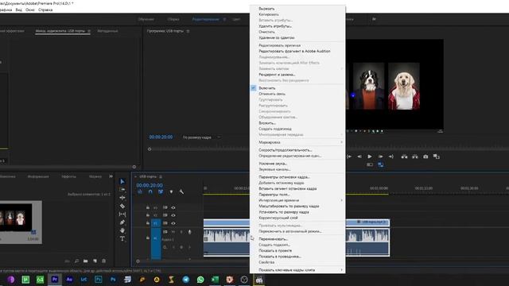Select the Pen tool
509x286 pixels.
122,222
